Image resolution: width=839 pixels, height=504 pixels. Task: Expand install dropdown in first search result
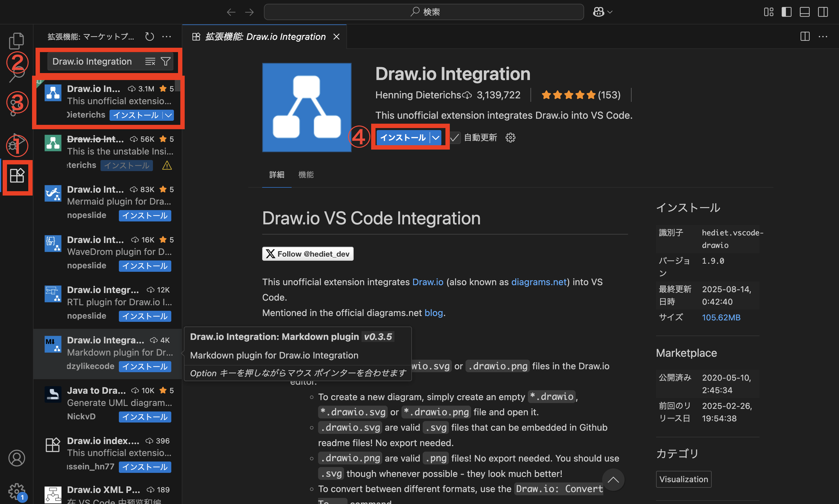168,115
